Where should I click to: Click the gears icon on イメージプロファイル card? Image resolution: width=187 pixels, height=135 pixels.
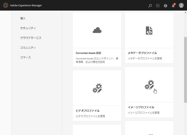click(x=149, y=85)
